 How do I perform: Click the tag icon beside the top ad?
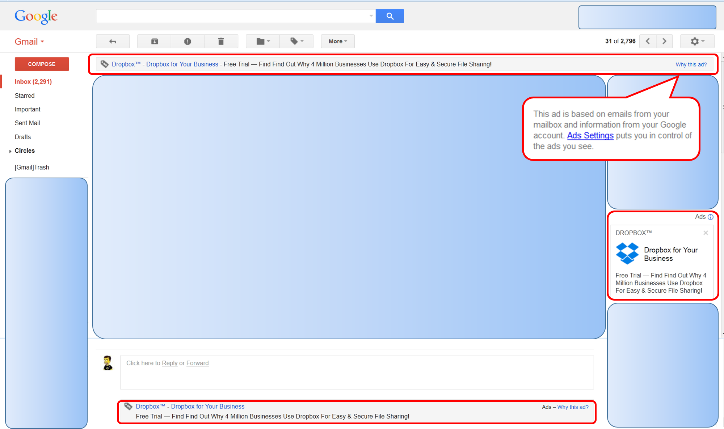tap(104, 64)
